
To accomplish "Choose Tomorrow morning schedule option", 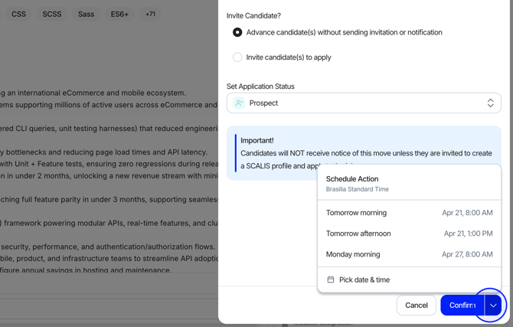I will (409, 213).
